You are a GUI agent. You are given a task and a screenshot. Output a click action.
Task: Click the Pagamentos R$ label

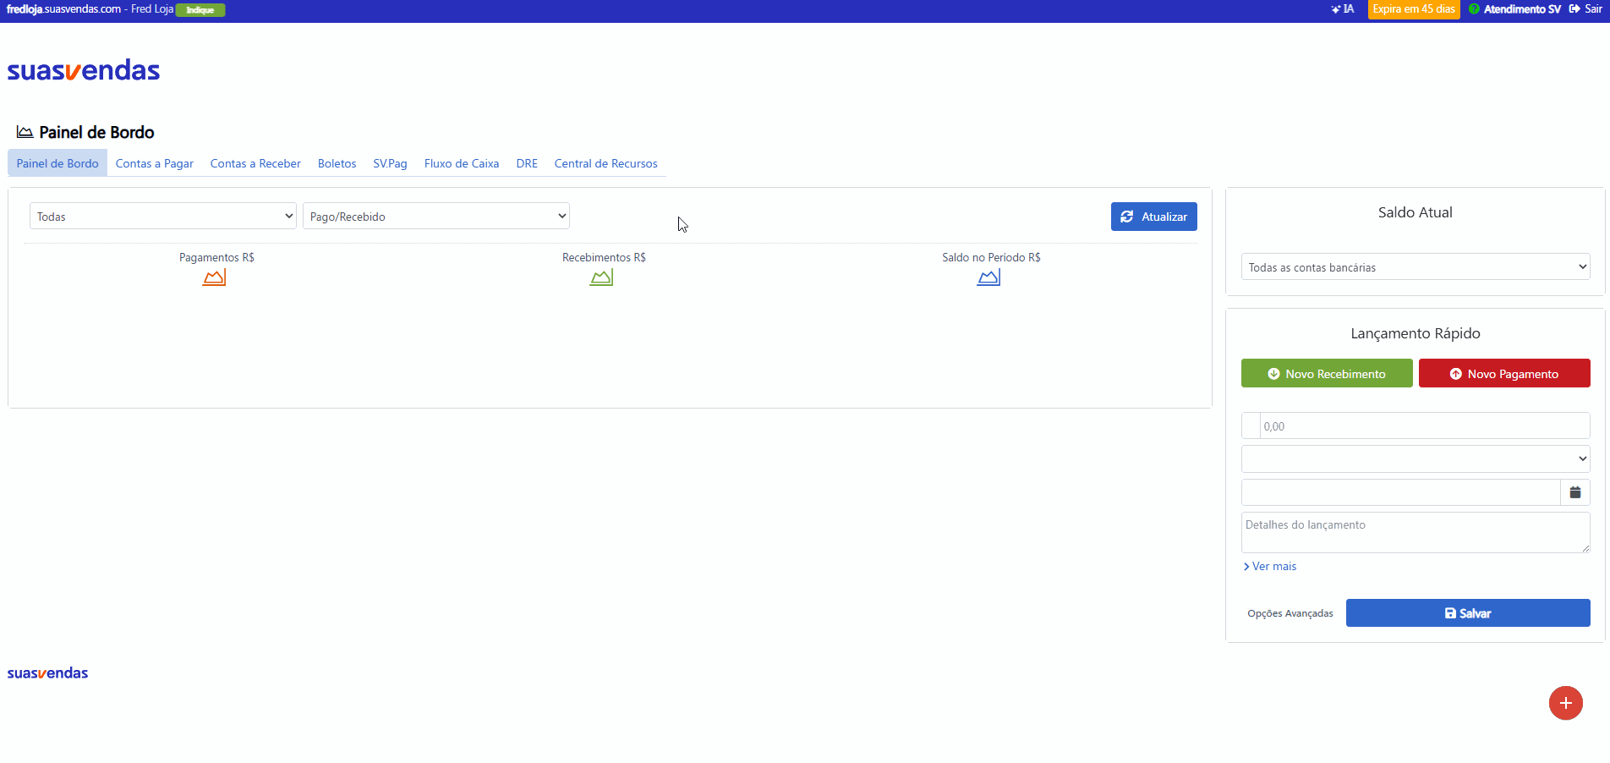[216, 257]
